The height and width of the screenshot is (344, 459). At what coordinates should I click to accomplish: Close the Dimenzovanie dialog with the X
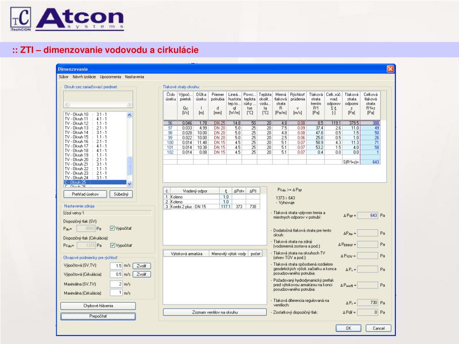click(390, 69)
